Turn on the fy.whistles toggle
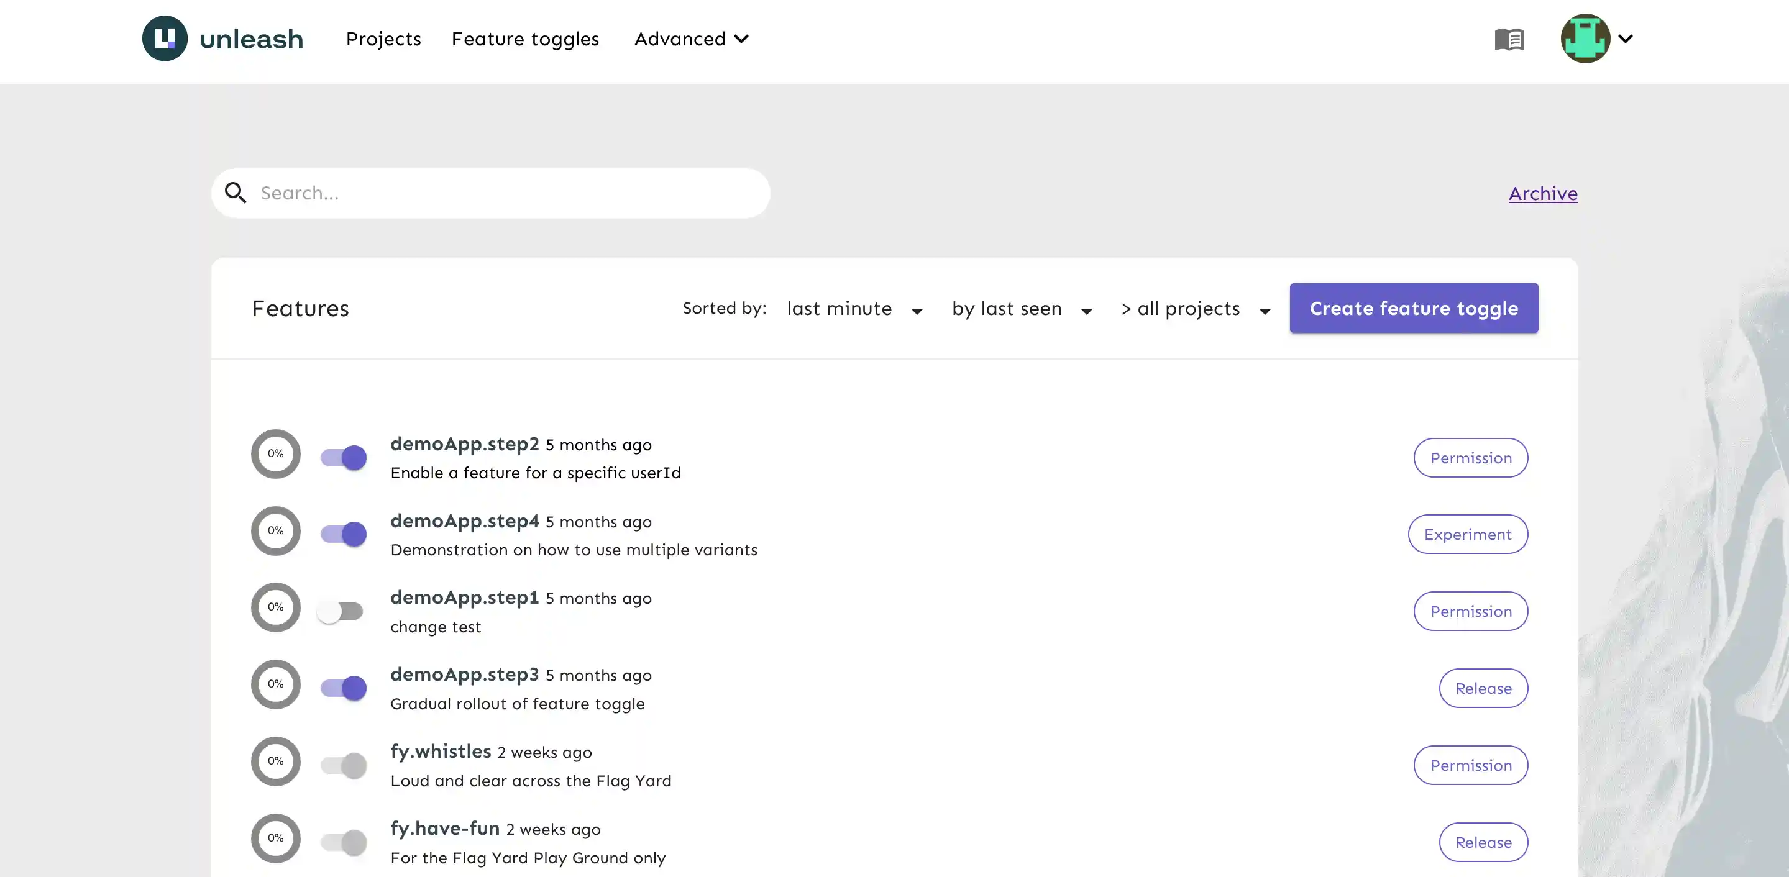 (343, 765)
